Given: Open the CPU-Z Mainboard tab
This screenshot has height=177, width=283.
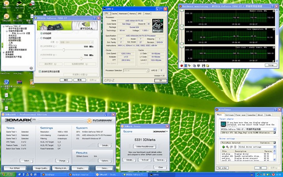Looking at the screenshot, I should (123, 14).
